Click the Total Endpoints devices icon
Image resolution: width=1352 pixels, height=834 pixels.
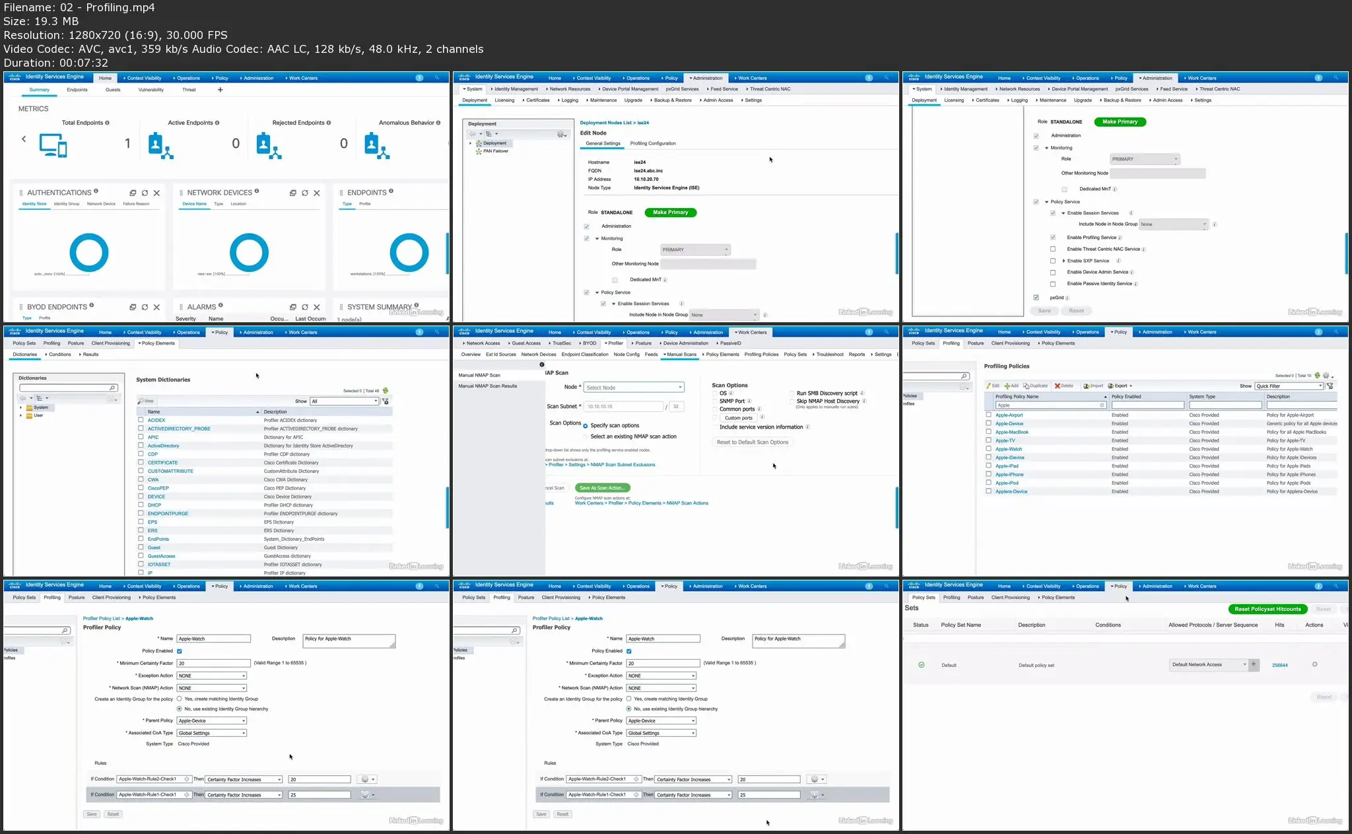click(x=53, y=145)
